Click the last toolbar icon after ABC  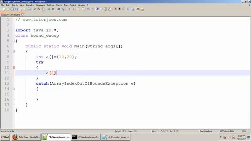[142, 9]
